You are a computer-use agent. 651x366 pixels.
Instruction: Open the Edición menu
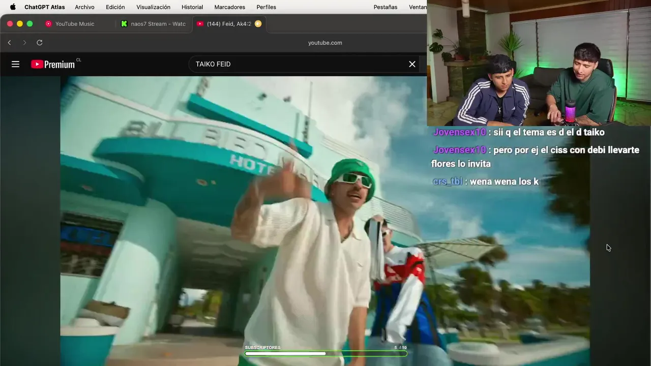pyautogui.click(x=115, y=7)
